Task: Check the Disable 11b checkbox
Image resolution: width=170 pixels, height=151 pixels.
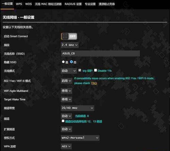Action: (x=96, y=70)
